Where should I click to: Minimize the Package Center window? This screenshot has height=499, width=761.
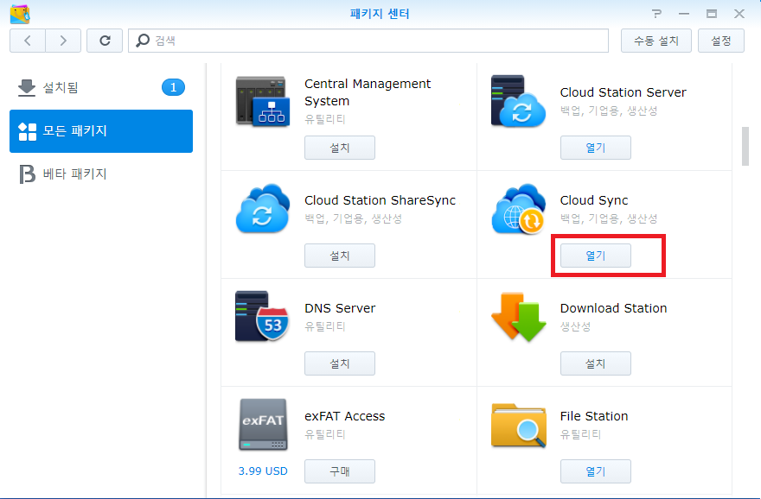[684, 14]
